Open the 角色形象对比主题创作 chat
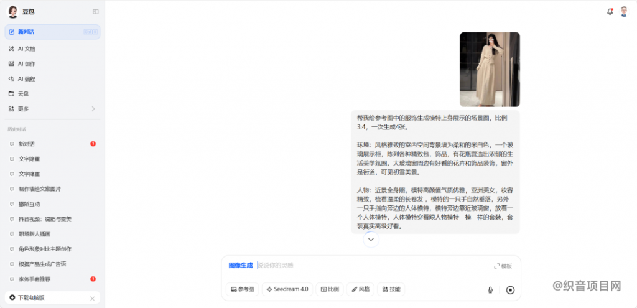This screenshot has width=637, height=308. pyautogui.click(x=52, y=249)
